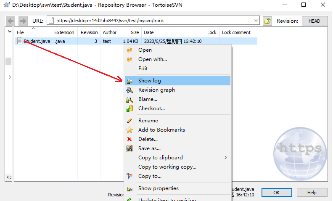This screenshot has width=333, height=201.
Task: Sort by the Lock comment column header
Action: point(238,32)
